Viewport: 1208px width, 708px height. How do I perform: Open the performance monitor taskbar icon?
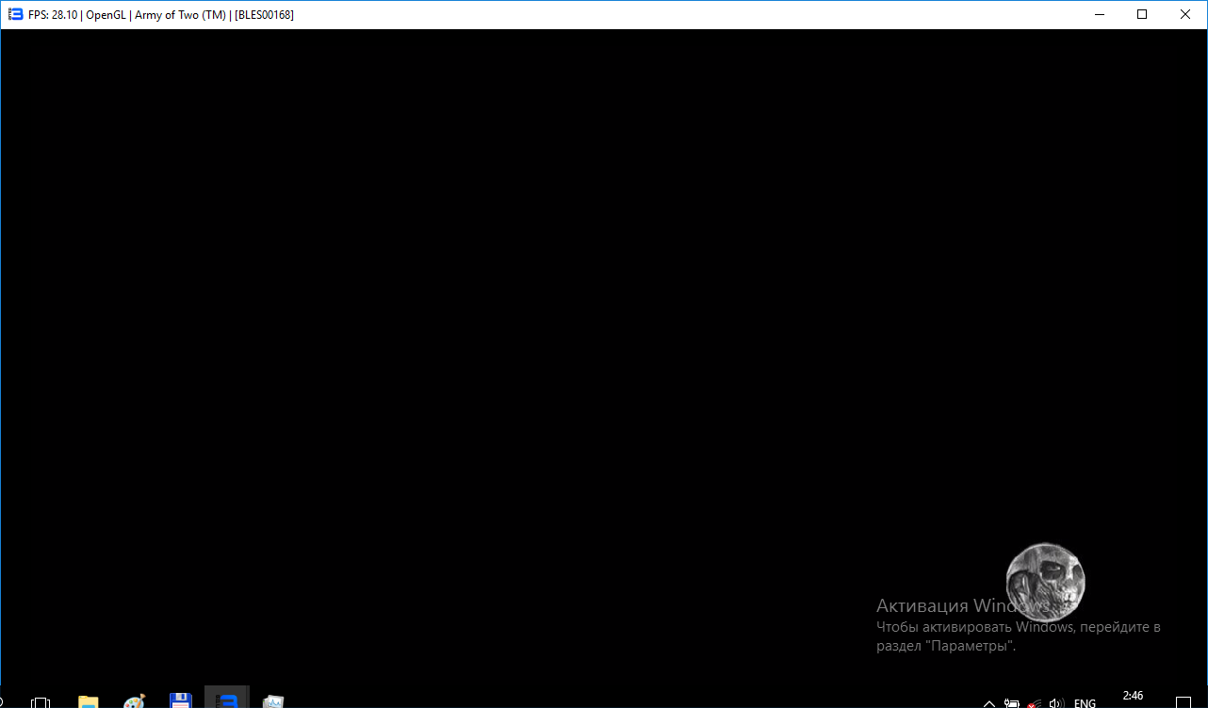273,701
